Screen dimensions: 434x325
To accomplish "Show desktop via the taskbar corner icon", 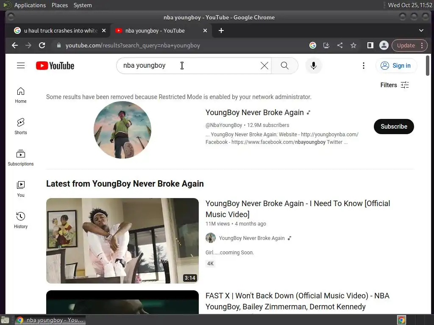I will pos(5,320).
